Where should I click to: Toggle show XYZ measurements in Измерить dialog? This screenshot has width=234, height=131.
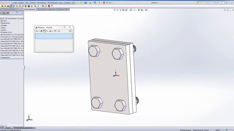(44, 31)
